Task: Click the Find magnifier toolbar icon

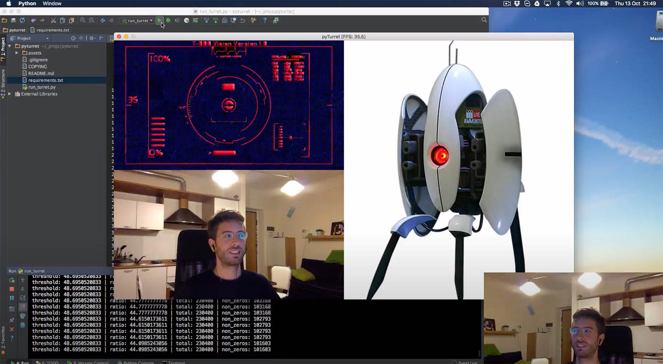Action: (83, 20)
